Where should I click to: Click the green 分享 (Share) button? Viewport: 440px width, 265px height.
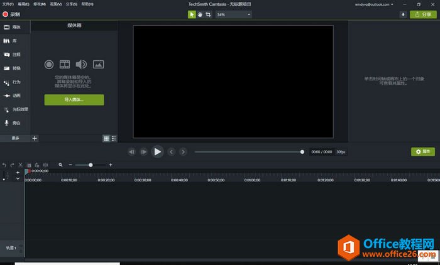[x=424, y=14]
